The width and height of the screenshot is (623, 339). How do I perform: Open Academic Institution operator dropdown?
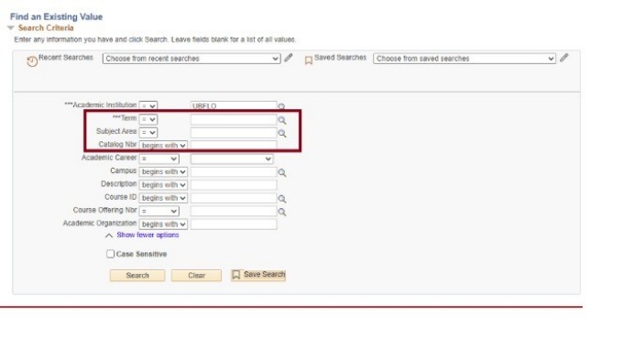click(x=148, y=106)
